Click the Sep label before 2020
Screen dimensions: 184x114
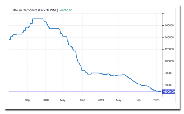click(138, 100)
